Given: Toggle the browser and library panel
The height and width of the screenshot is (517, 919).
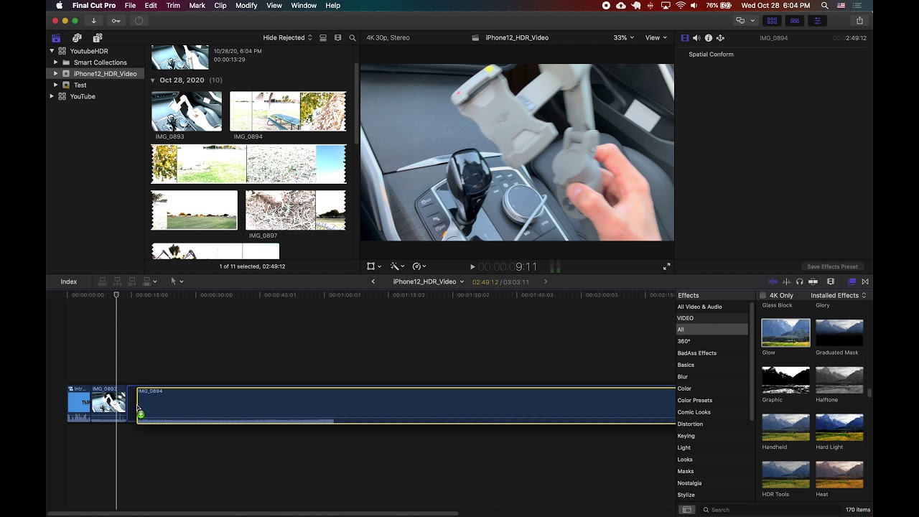Looking at the screenshot, I should 773,21.
